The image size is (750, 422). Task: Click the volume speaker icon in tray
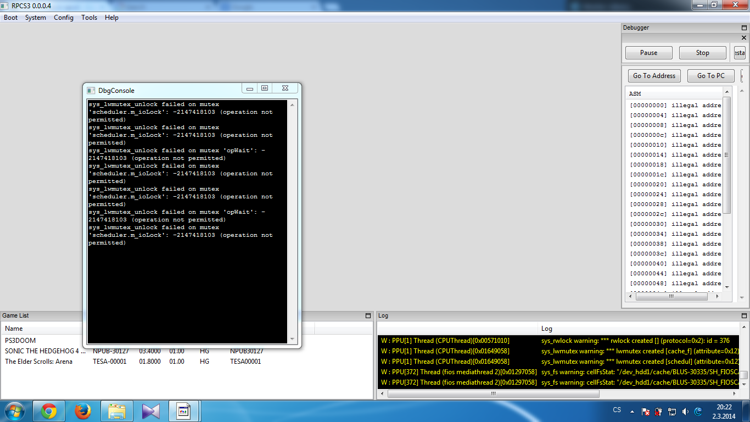tap(685, 411)
